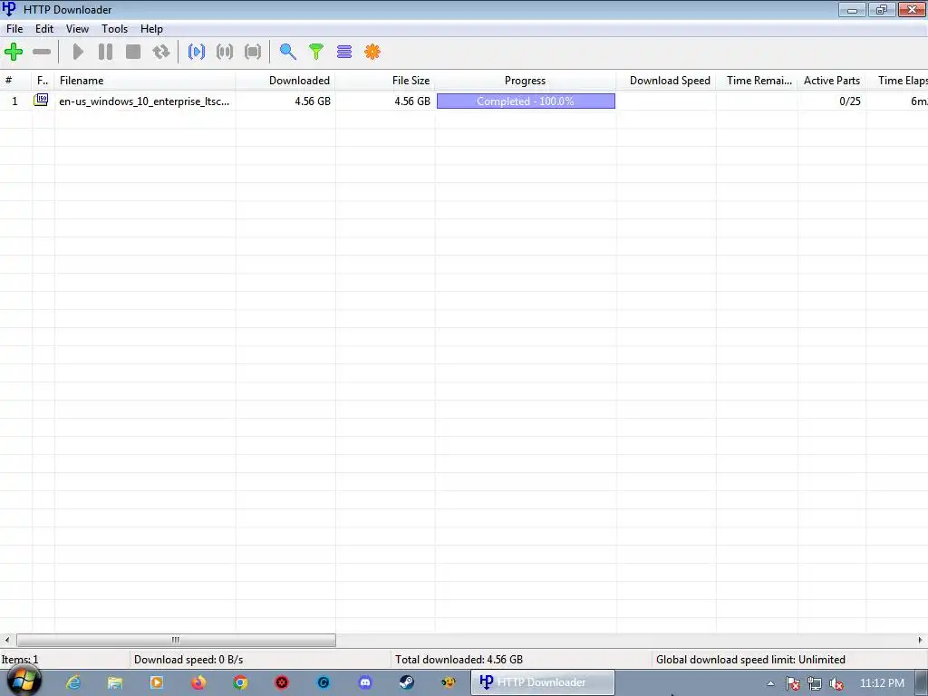
Task: Launch Internet Explorer from the taskbar
Action: click(73, 682)
